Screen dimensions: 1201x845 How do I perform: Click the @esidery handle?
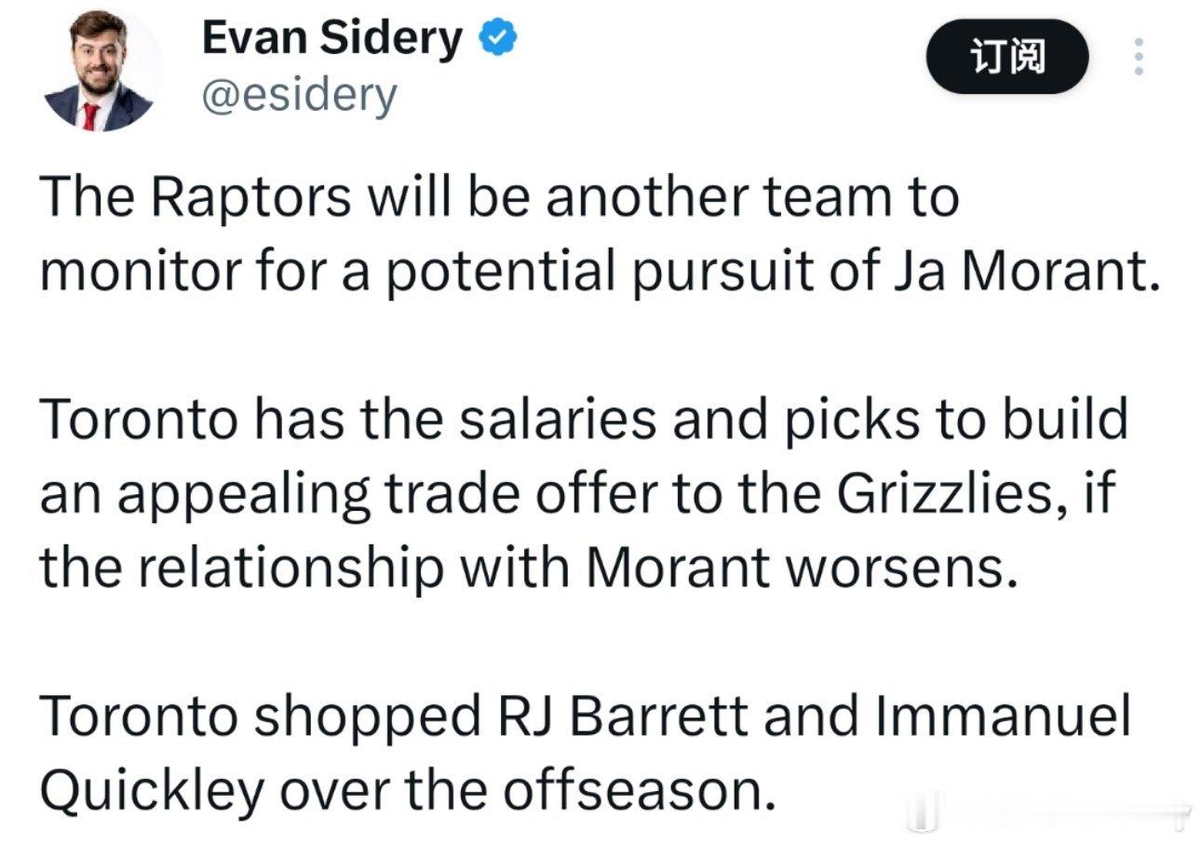[299, 96]
